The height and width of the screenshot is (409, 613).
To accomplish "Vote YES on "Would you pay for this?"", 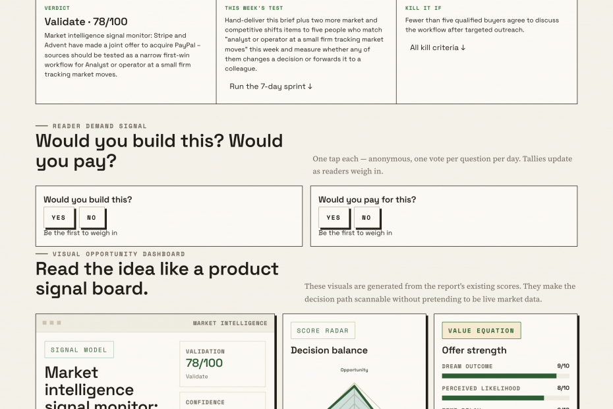I will click(x=334, y=218).
